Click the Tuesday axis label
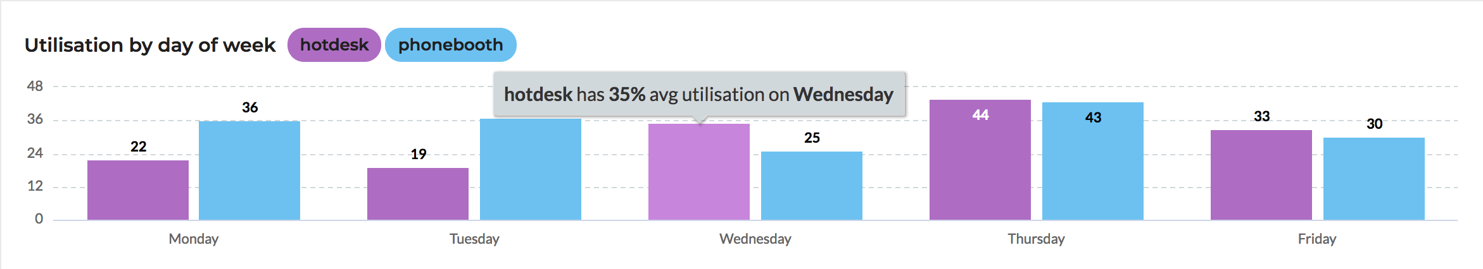Viewport: 1483px width, 269px height. [474, 239]
